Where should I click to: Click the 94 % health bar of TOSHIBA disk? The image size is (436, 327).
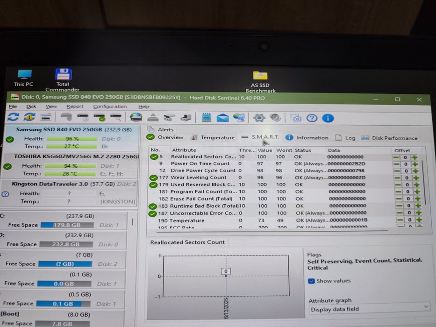pos(71,166)
